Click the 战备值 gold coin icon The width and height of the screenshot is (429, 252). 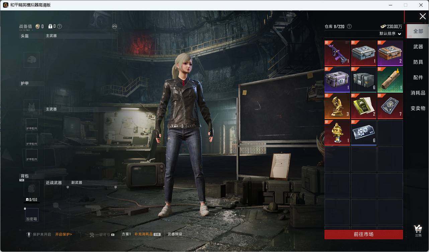click(37, 26)
